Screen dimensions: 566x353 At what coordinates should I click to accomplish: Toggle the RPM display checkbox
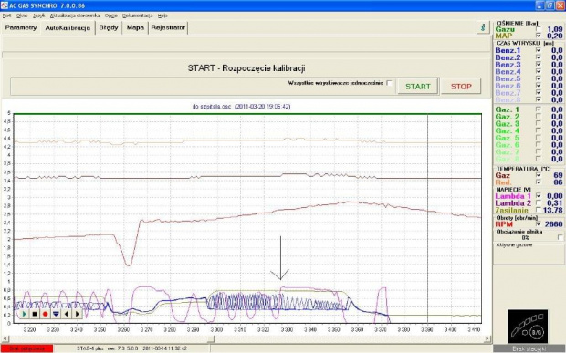(539, 223)
